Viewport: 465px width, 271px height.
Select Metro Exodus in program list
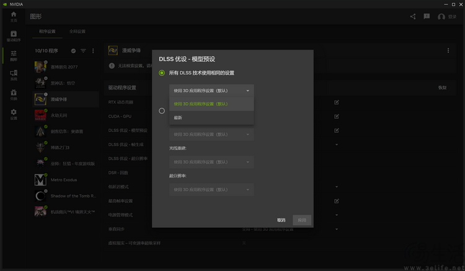coord(66,180)
